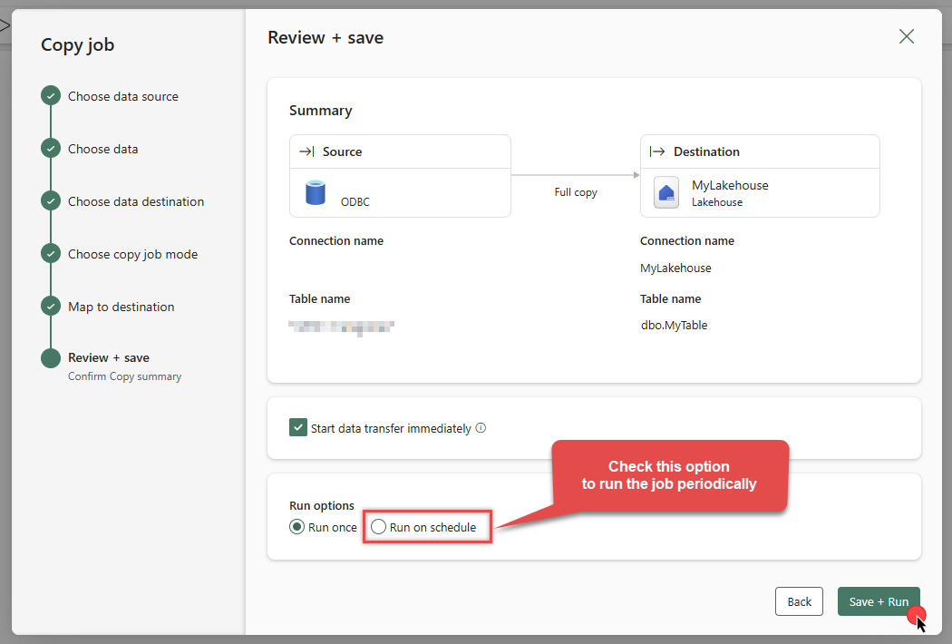Uncheck Start data transfer immediately
This screenshot has height=644, width=952.
pos(298,426)
